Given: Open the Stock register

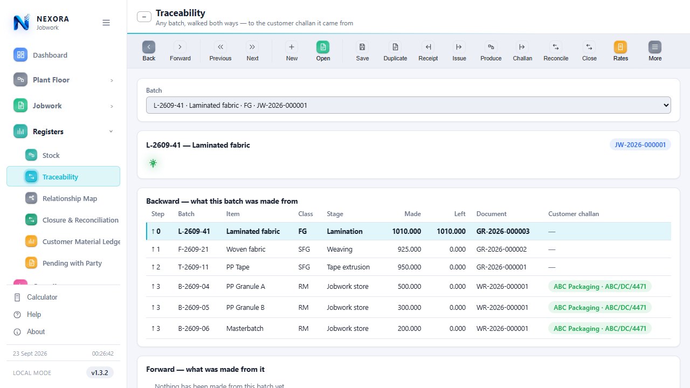Looking at the screenshot, I should (64, 155).
